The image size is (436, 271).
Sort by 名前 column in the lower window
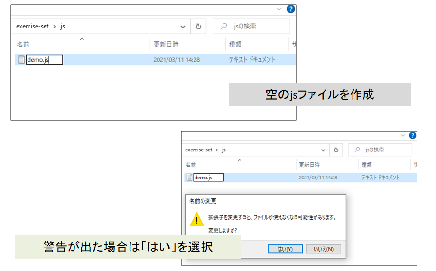coord(191,165)
